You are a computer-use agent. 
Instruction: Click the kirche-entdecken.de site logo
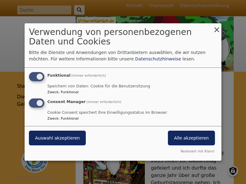96,20
